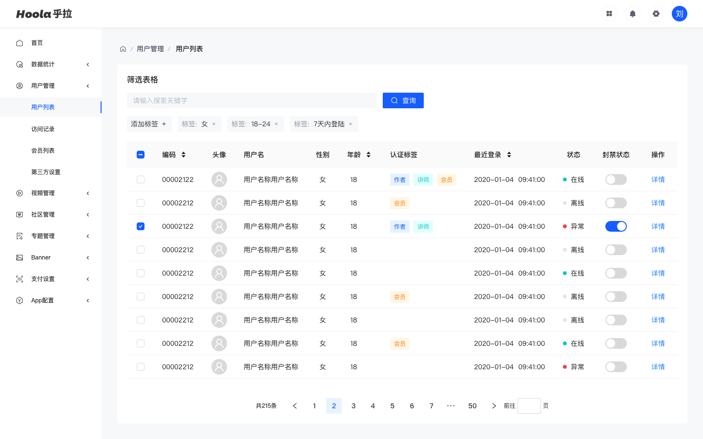Click the 社区管理 icon
The height and width of the screenshot is (439, 703).
(20, 215)
